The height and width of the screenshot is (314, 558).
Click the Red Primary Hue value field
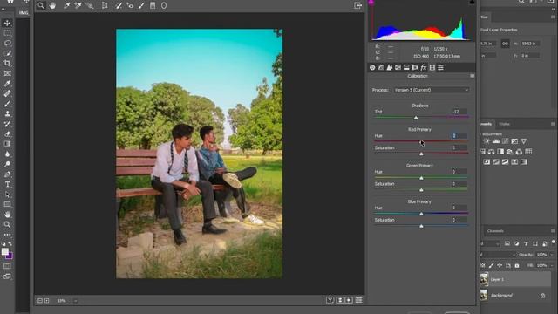(459, 136)
